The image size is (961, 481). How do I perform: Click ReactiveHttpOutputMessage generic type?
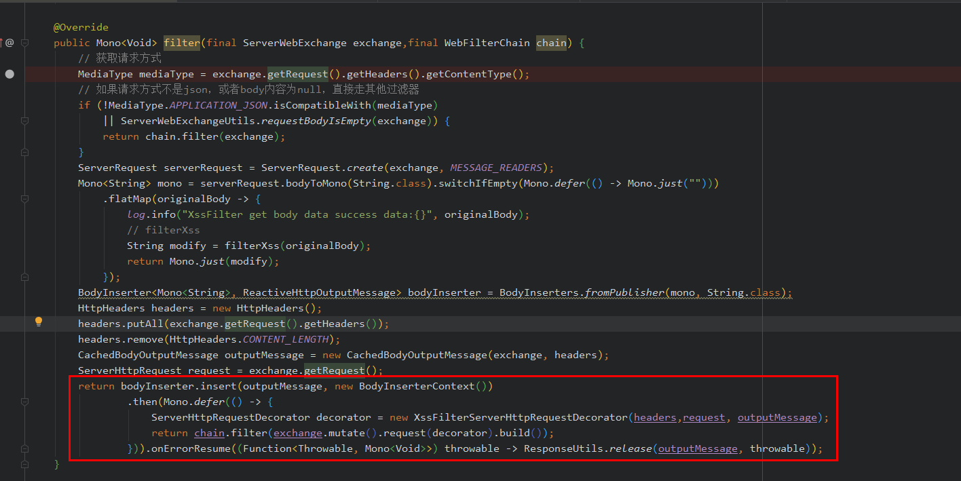click(319, 292)
